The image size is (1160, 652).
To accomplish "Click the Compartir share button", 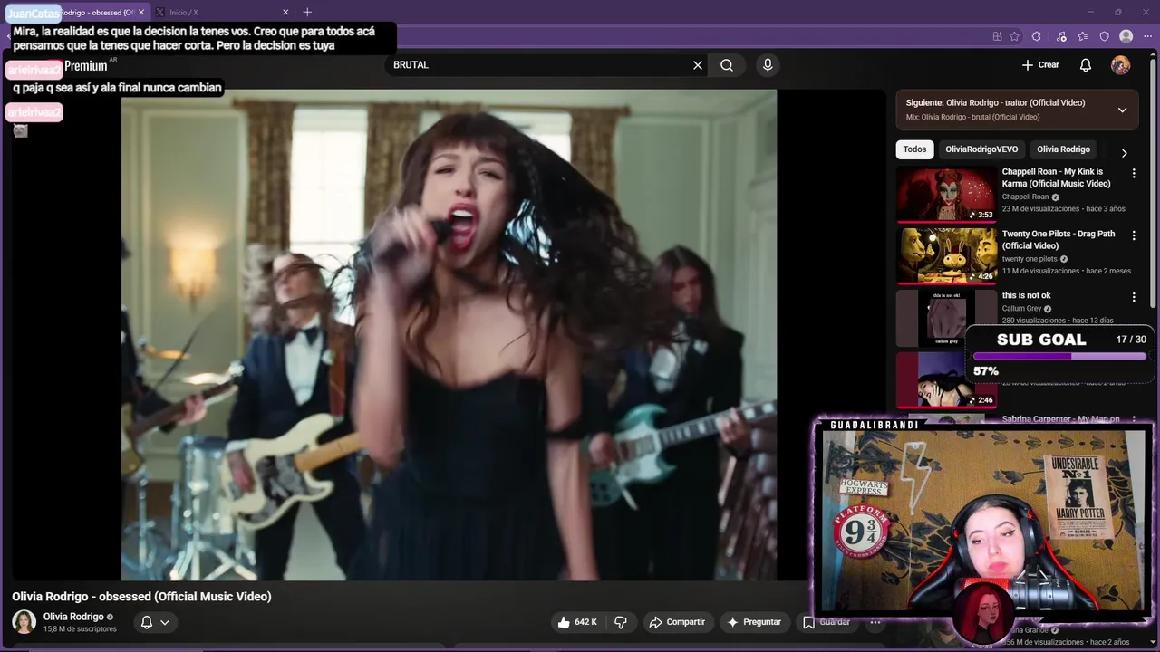I will pyautogui.click(x=676, y=622).
